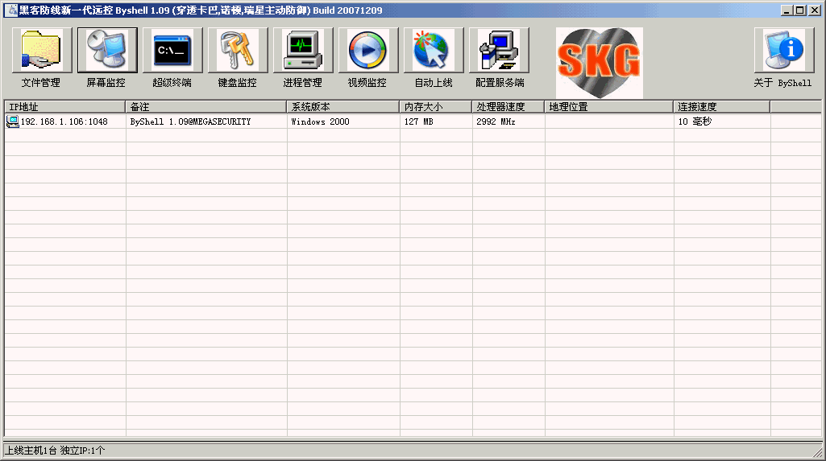This screenshot has width=826, height=461.
Task: Sort by 系统版本 column header
Action: [342, 106]
